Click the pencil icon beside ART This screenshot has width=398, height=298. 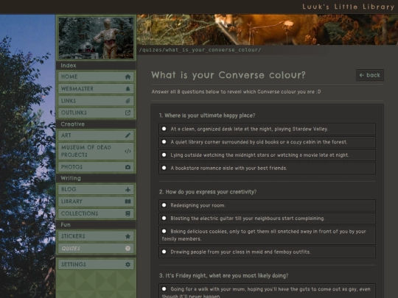point(128,135)
